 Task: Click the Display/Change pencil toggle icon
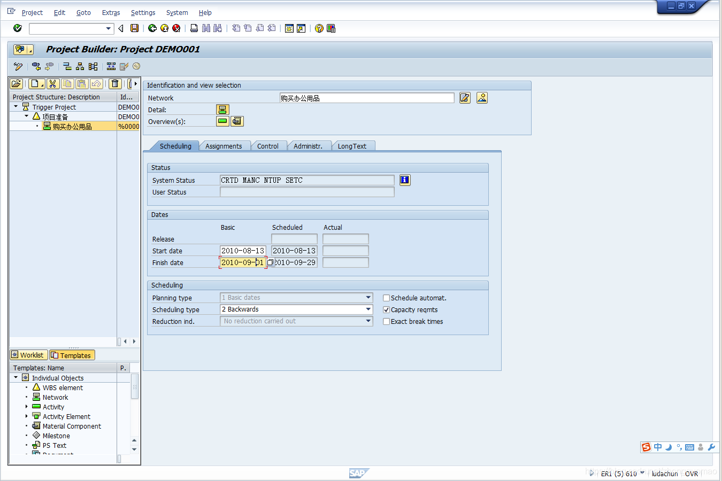click(x=18, y=66)
